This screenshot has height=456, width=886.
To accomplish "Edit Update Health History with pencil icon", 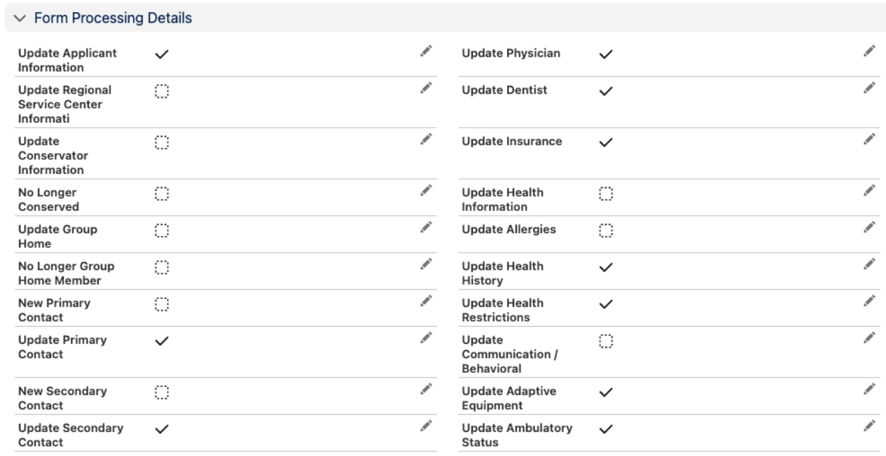I will [869, 264].
